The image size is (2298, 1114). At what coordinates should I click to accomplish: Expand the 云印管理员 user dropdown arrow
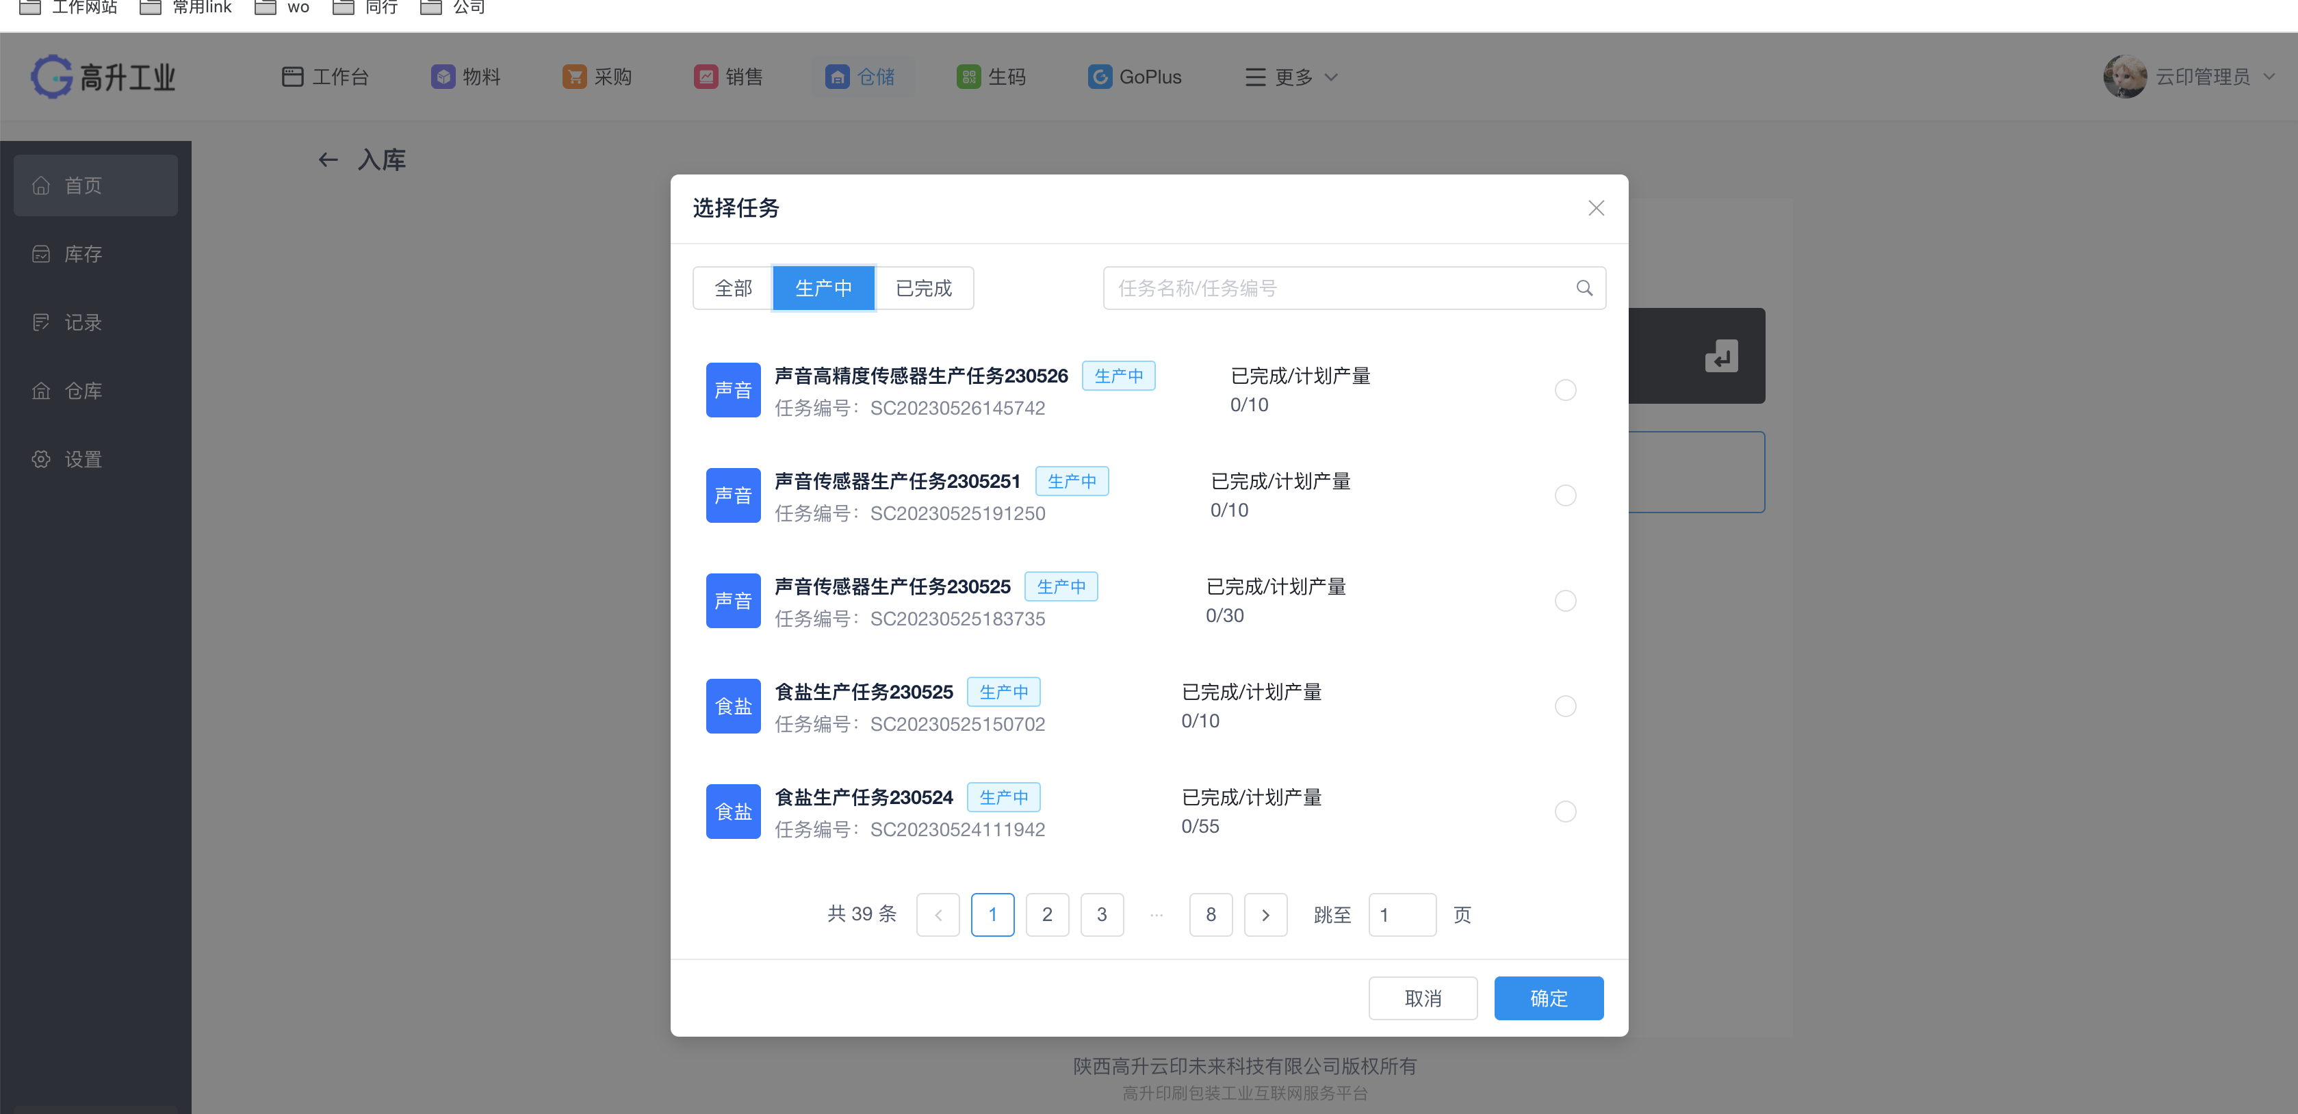tap(2269, 77)
